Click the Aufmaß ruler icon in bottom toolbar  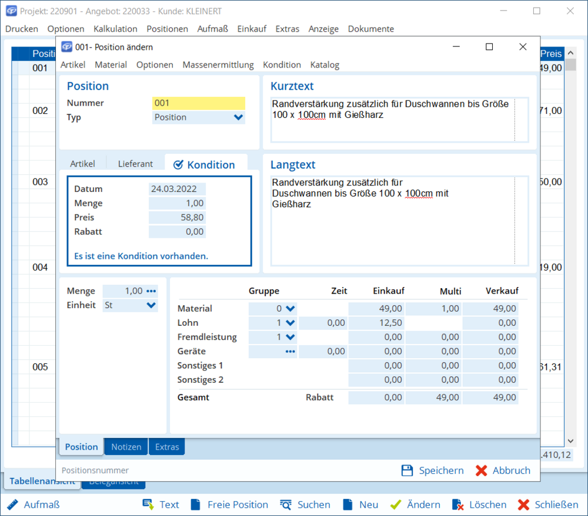[x=12, y=504]
